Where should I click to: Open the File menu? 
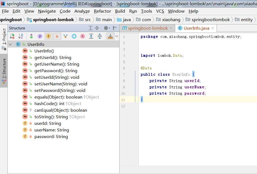5,11
